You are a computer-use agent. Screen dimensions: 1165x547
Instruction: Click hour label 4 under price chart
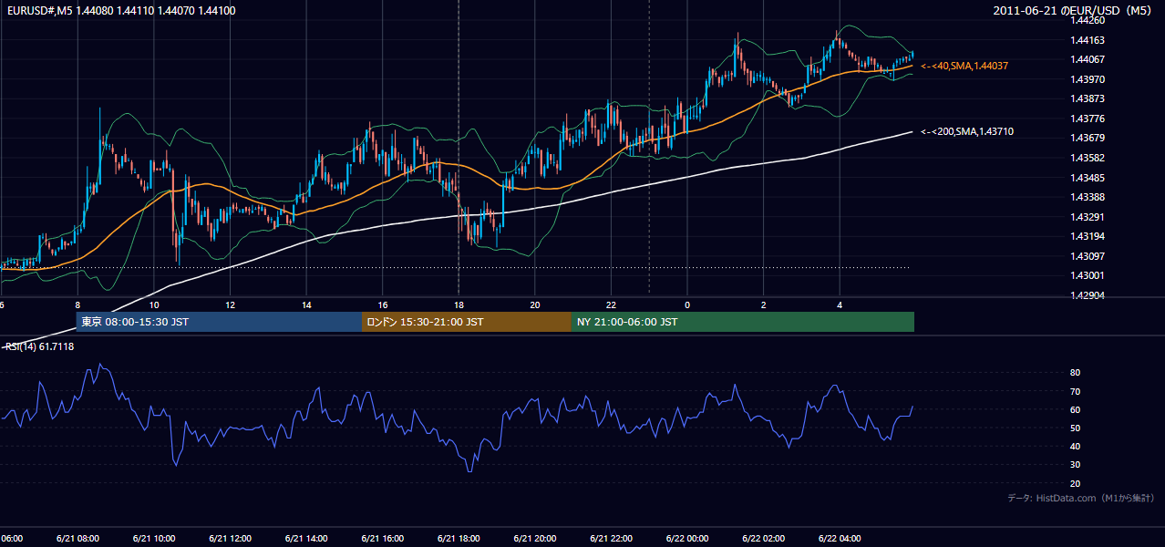[840, 304]
